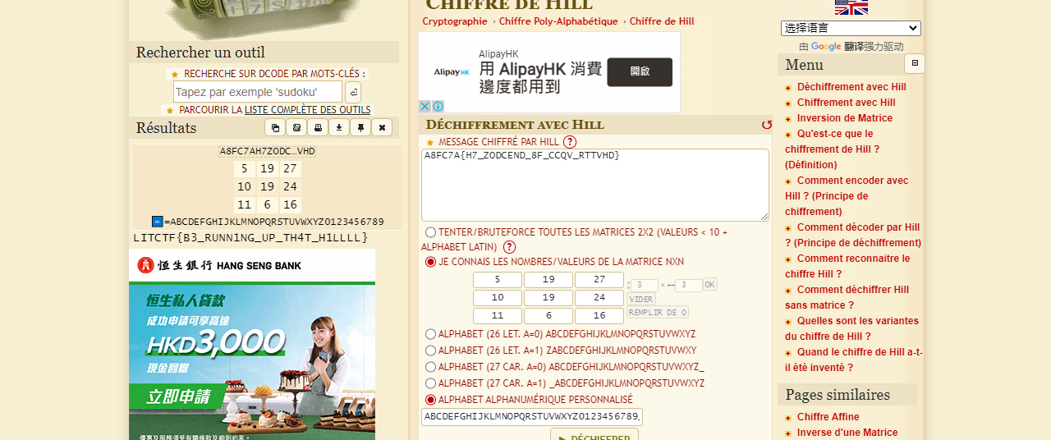Viewport: 1051px width, 440px height.
Task: Select bruteforce all 2x2 matrices option
Action: pyautogui.click(x=430, y=232)
